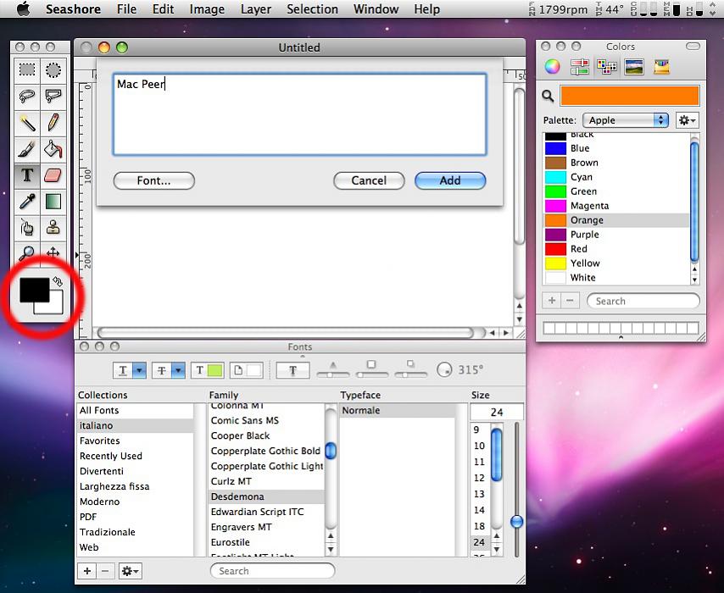Open the color sliders picker tab

pyautogui.click(x=580, y=67)
